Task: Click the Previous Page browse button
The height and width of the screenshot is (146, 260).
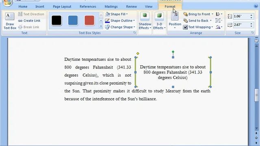Action: pos(256,133)
